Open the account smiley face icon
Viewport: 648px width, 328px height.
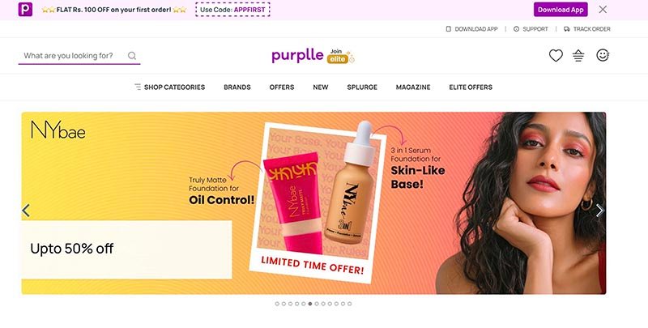[603, 55]
